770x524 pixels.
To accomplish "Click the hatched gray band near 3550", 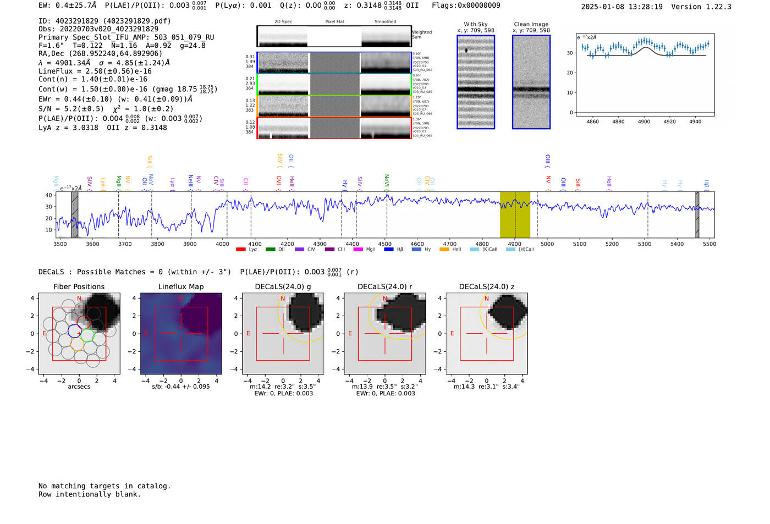I will tap(75, 214).
